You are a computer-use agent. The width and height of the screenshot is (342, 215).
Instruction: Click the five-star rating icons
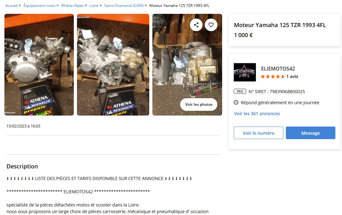[273, 76]
